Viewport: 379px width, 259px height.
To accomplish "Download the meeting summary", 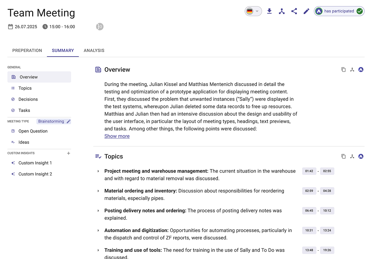I will (269, 11).
